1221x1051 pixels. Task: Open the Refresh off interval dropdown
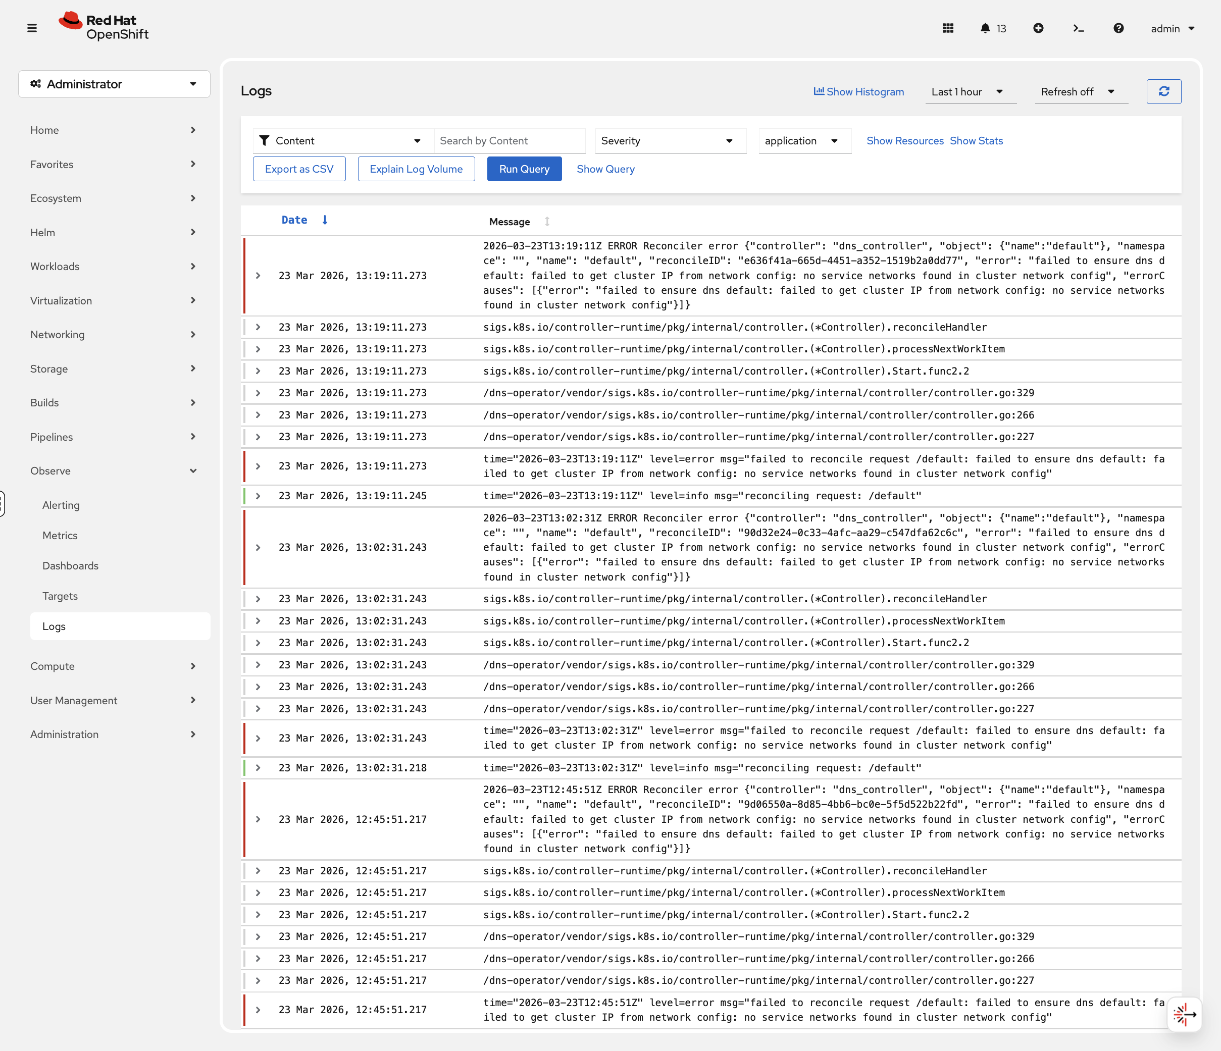tap(1081, 91)
